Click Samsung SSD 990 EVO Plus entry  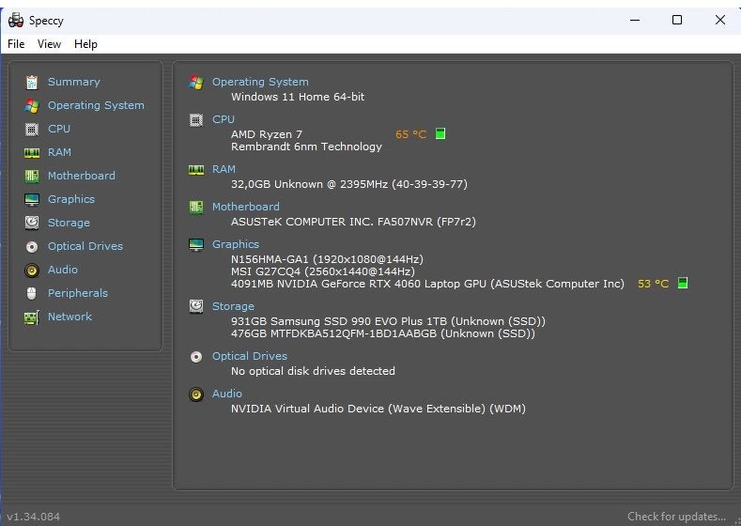388,321
